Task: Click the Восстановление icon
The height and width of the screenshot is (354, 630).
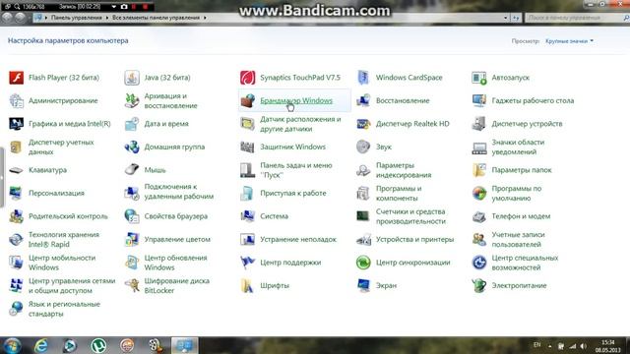Action: coord(363,100)
